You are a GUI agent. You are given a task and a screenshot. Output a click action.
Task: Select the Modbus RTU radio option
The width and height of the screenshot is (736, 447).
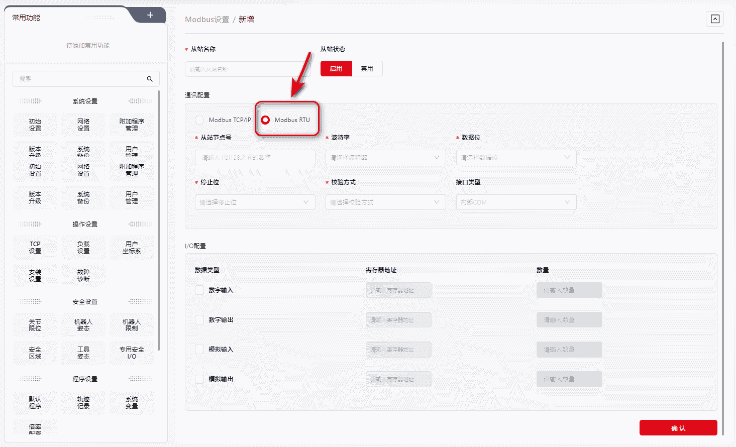pyautogui.click(x=265, y=120)
